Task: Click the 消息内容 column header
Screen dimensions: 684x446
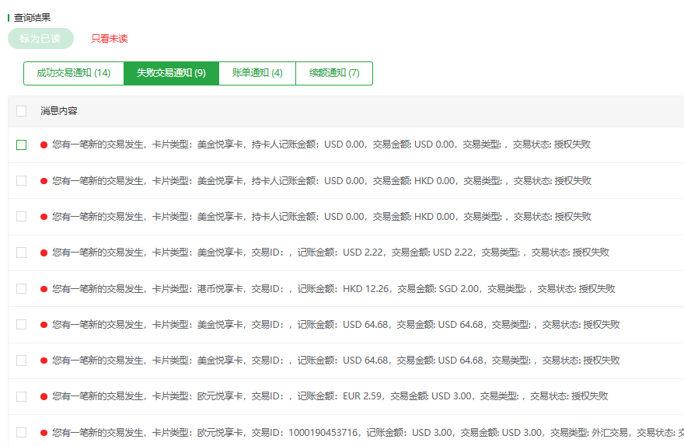Action: [x=59, y=111]
